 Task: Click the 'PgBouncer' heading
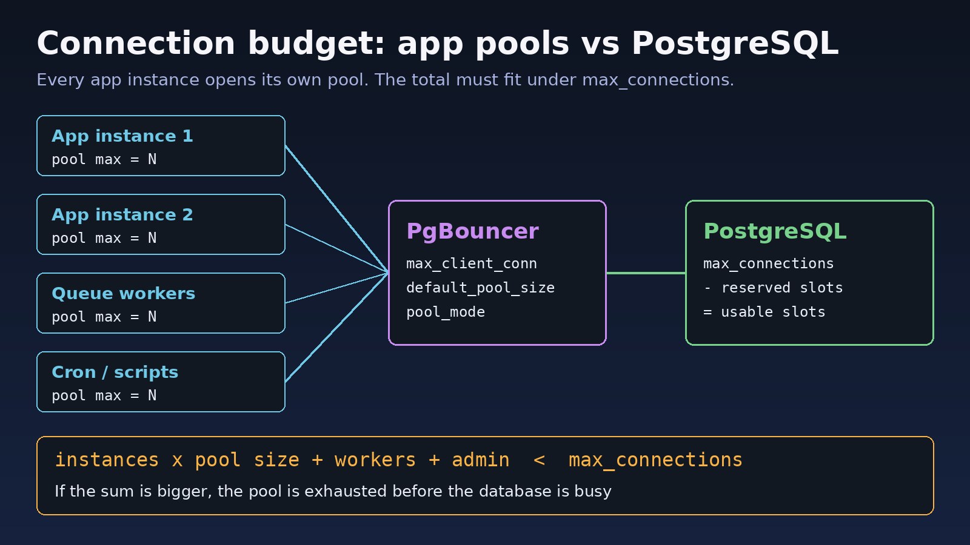(473, 232)
